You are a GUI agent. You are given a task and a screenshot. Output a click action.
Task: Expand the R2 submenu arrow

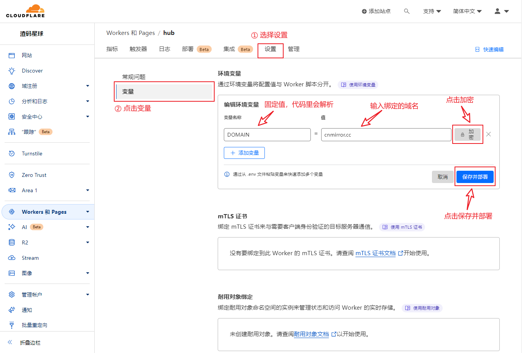[x=87, y=242]
